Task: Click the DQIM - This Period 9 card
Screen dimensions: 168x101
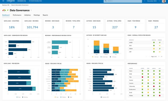Action: pyautogui.click(x=135, y=25)
